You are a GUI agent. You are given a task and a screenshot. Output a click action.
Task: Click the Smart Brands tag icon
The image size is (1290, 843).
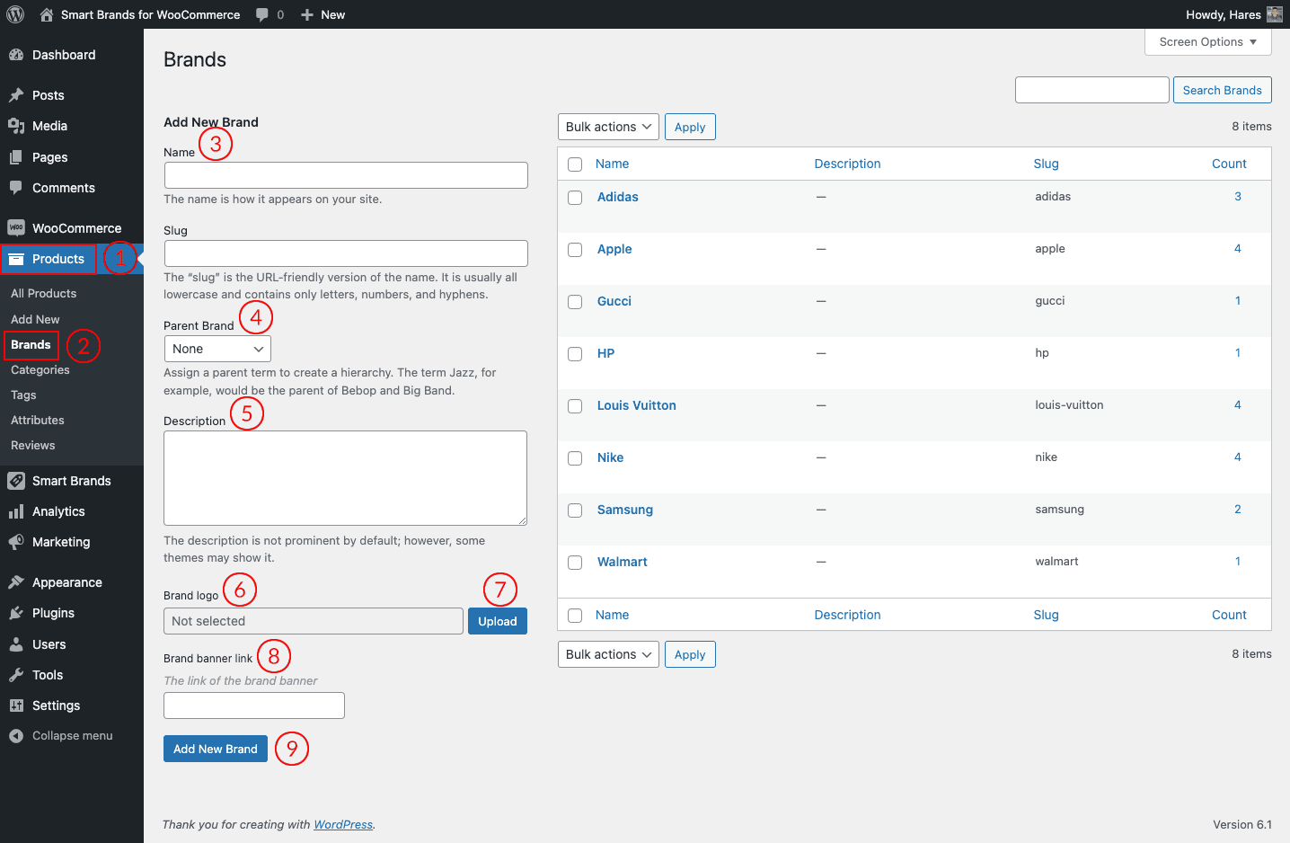[16, 481]
